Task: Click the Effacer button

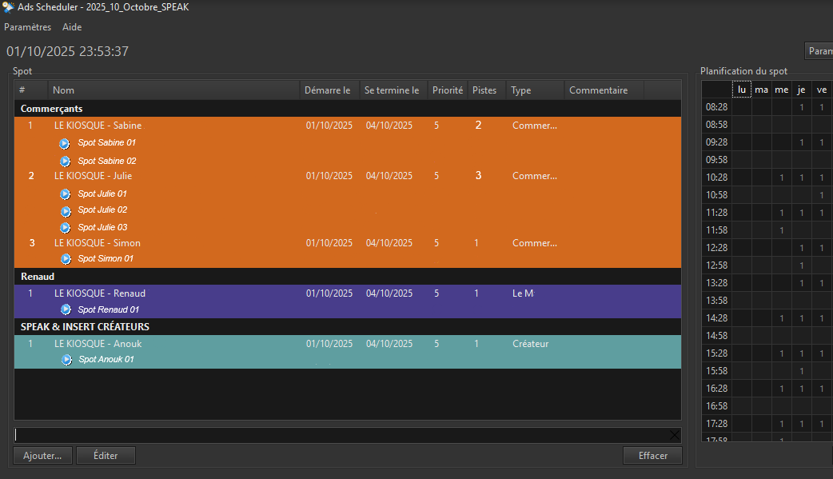Action: click(652, 455)
